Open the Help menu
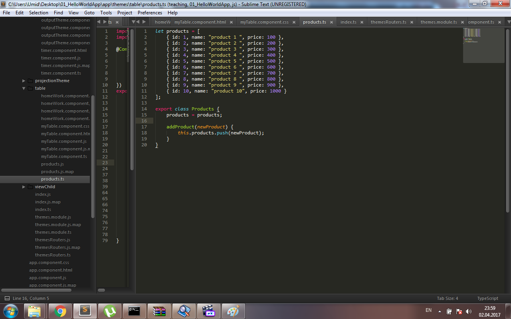This screenshot has width=511, height=319. point(172,13)
